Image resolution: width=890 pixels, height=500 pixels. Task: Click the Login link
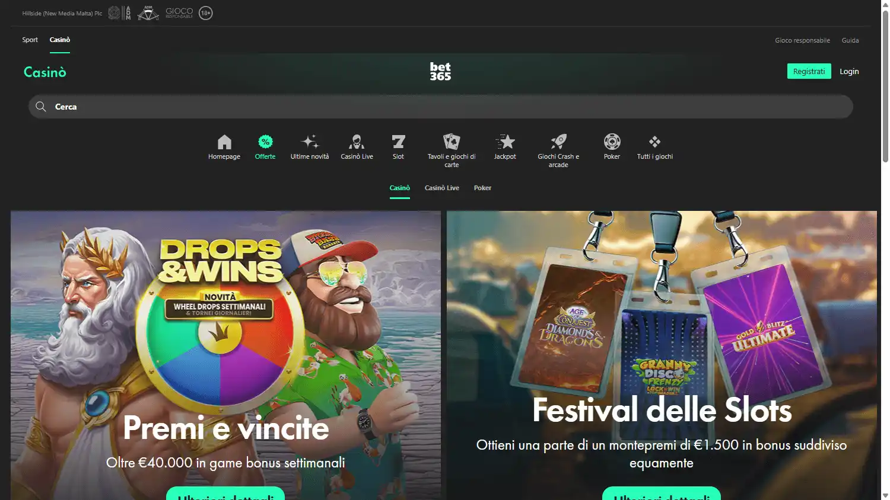[x=849, y=71]
